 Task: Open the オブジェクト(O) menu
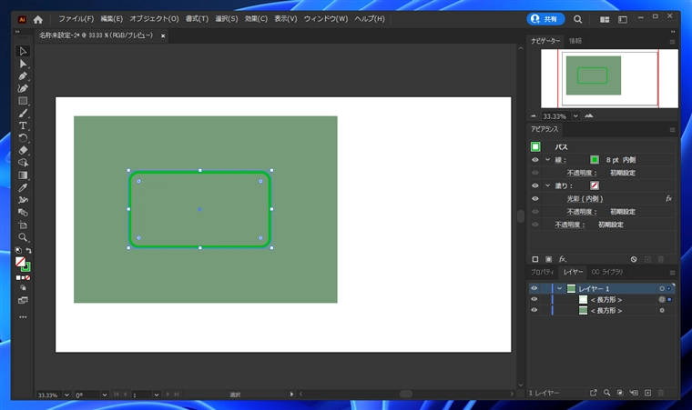tap(154, 19)
